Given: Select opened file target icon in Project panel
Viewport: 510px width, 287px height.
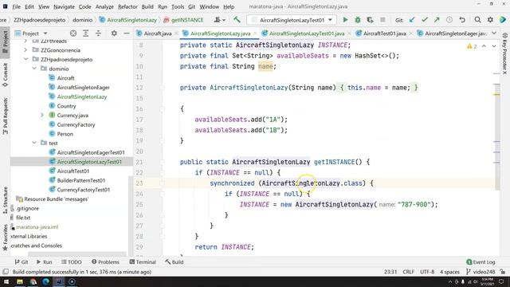Looking at the screenshot, I should (73, 33).
